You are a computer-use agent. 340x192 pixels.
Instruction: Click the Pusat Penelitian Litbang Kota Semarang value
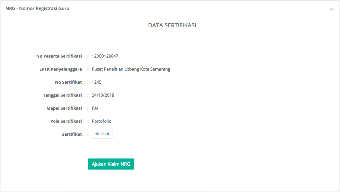131,69
